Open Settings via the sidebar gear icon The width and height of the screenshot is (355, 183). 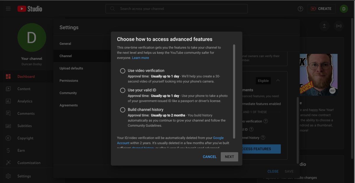(8, 176)
